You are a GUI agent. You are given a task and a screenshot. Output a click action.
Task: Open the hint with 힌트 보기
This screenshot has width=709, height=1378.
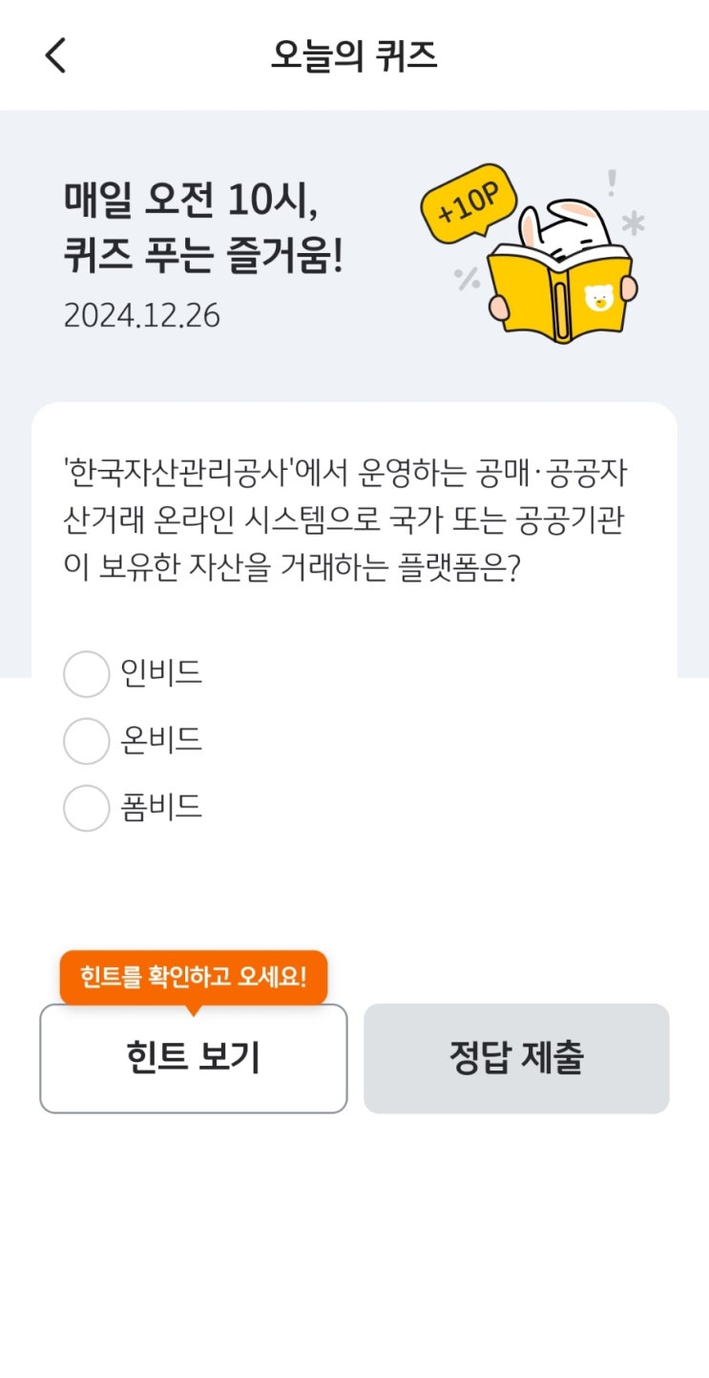tap(194, 1058)
